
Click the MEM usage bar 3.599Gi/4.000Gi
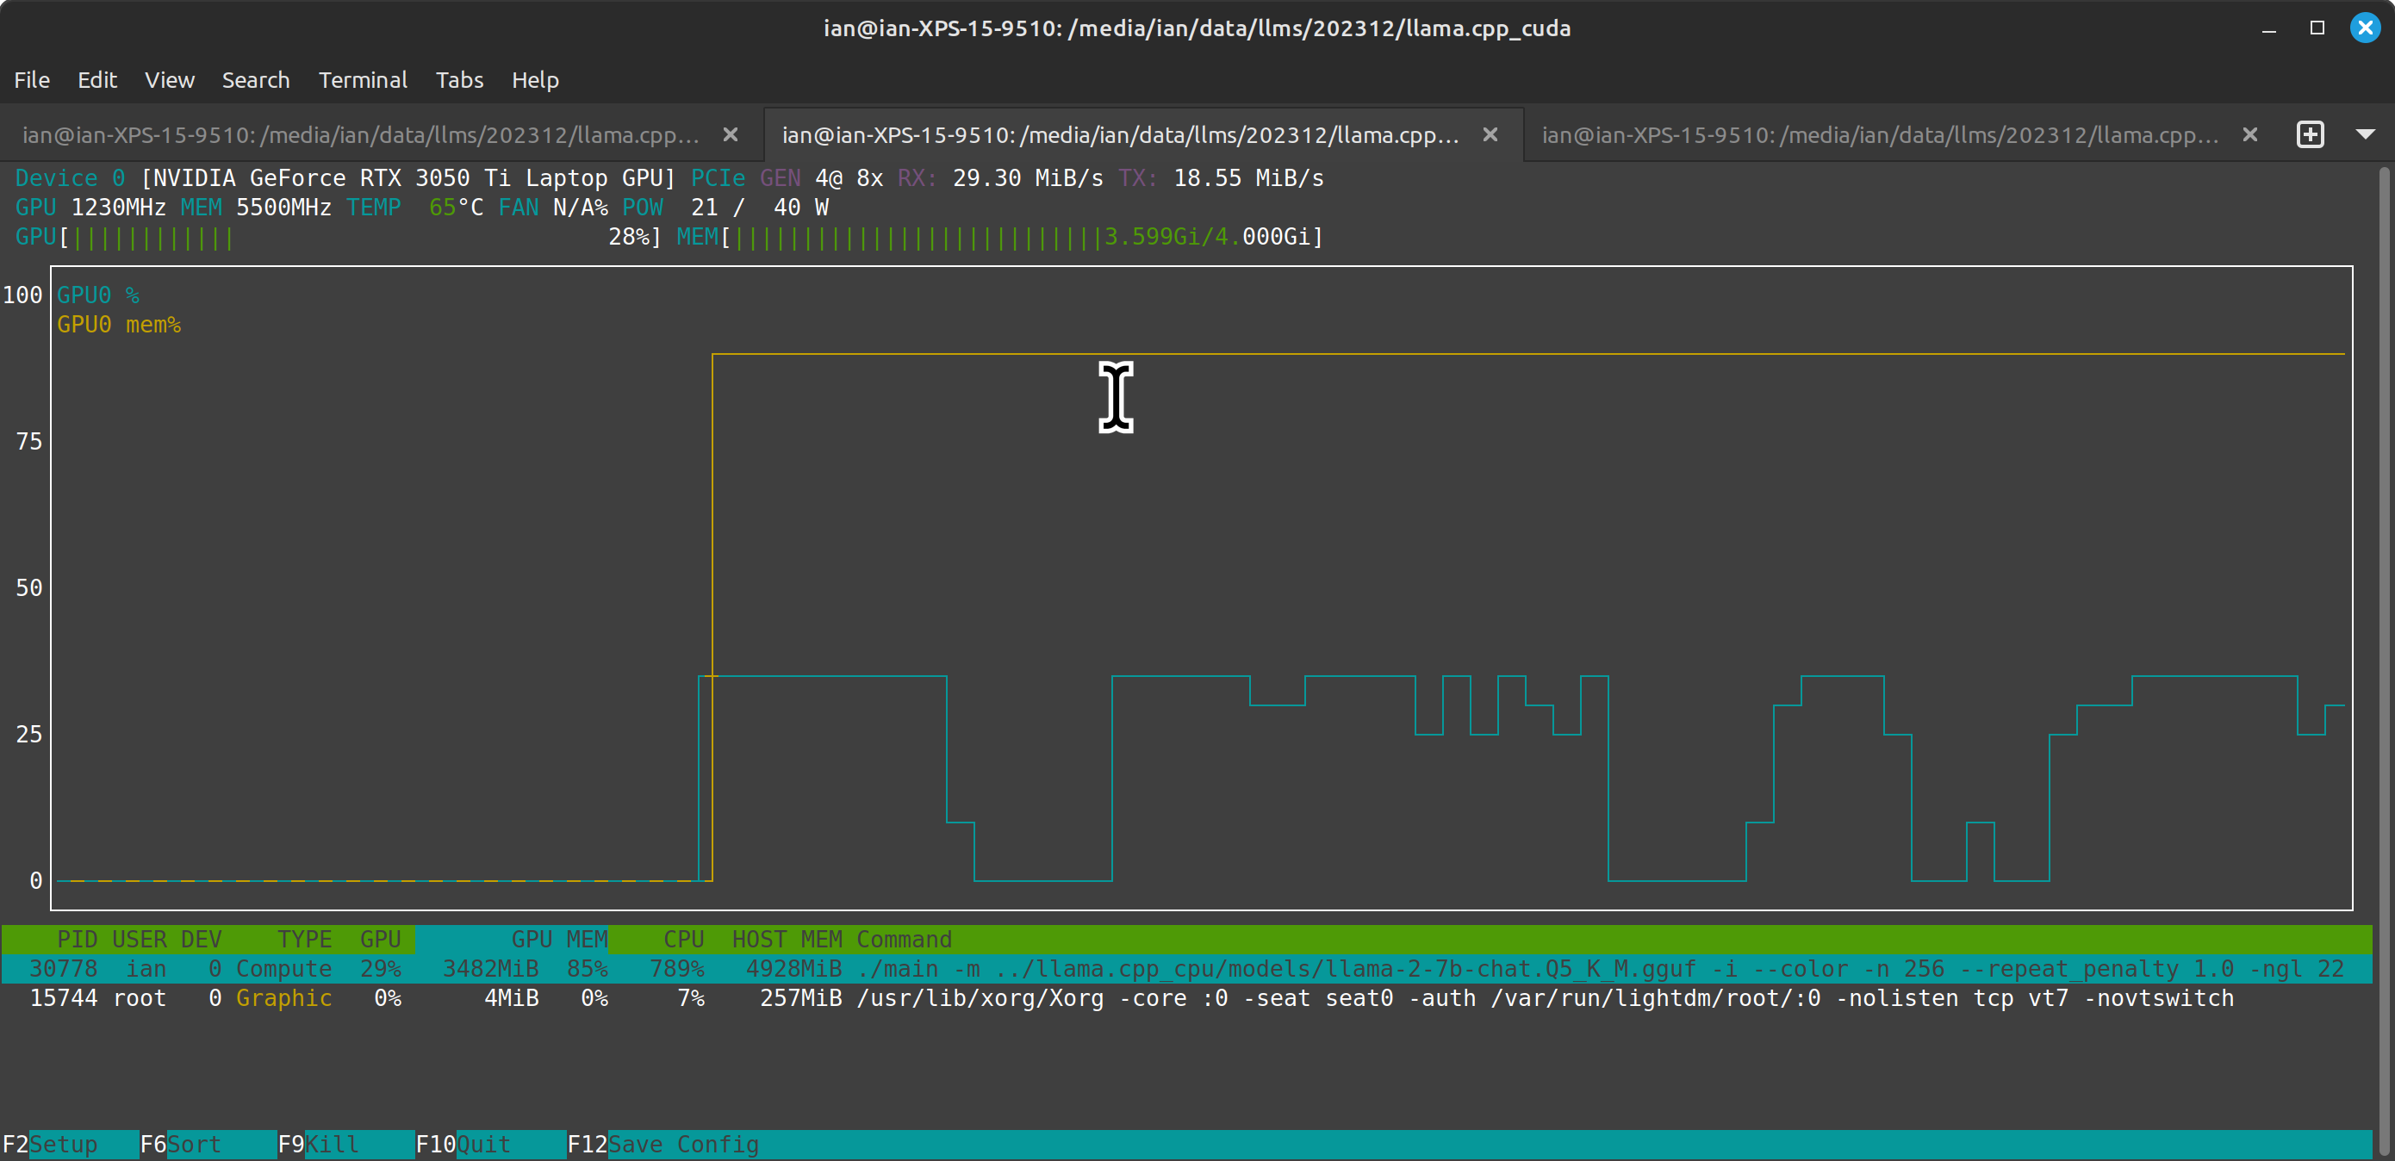click(999, 237)
